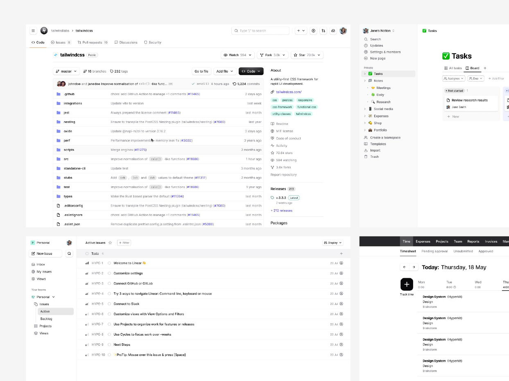Click the Trash item in Notion sidebar

pyautogui.click(x=374, y=156)
